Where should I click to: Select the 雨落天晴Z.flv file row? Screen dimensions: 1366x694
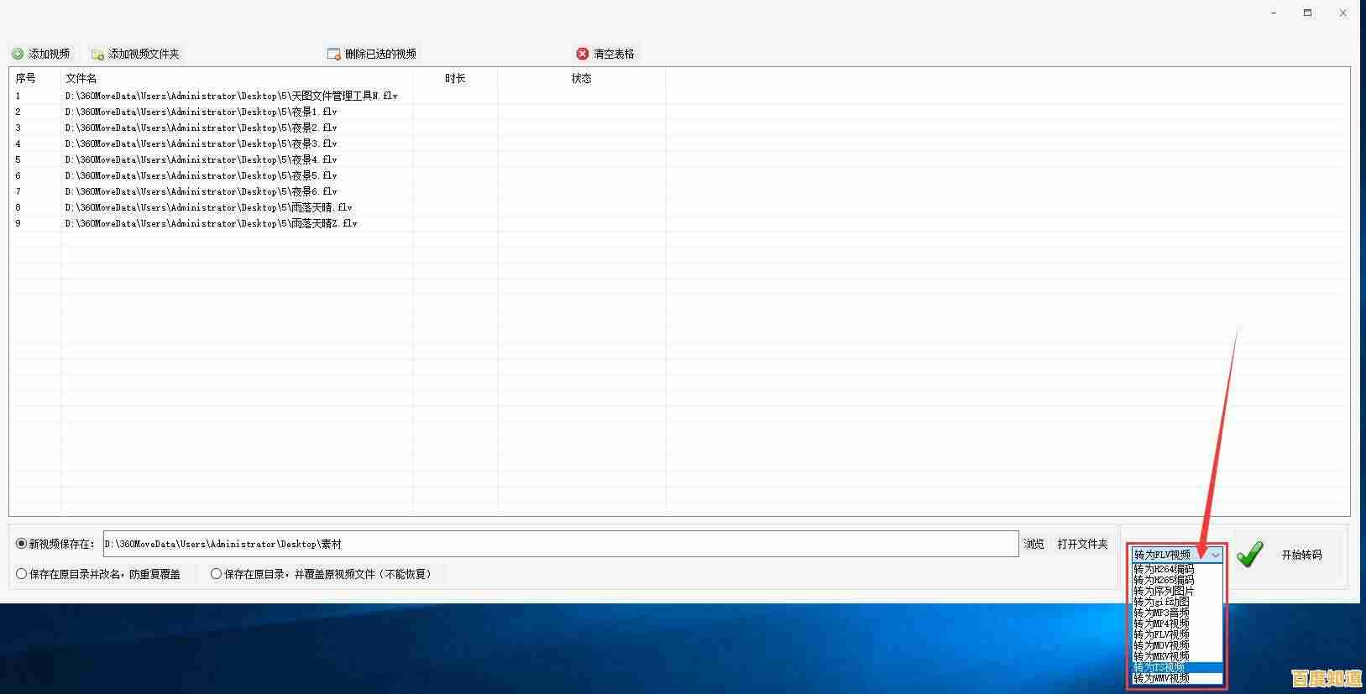coord(212,223)
